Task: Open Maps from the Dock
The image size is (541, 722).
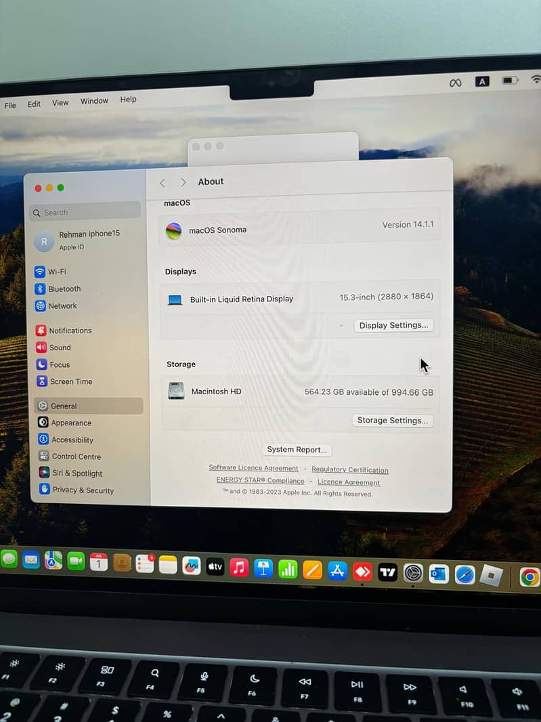Action: tap(53, 560)
